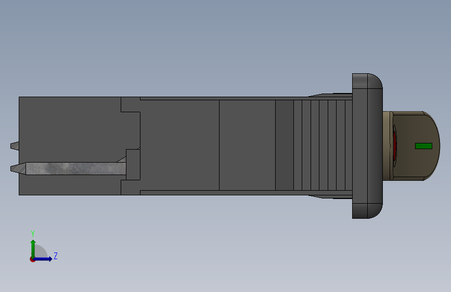This screenshot has width=451, height=292.
Task: Click the red origin dot of the axis triad
Action: 32,259
